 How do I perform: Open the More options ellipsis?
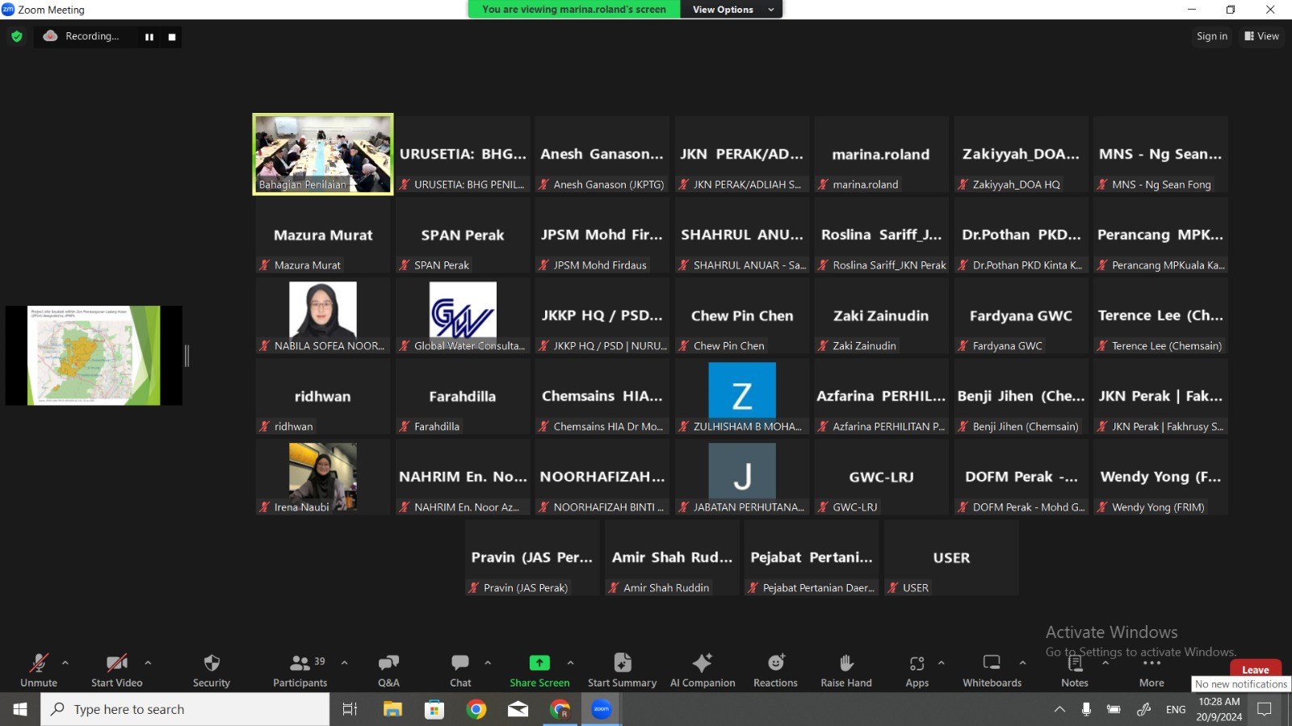point(1151,663)
